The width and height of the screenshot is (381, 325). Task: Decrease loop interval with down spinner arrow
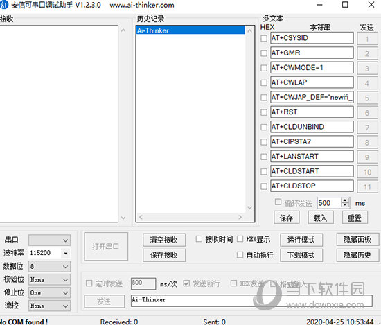click(x=345, y=205)
